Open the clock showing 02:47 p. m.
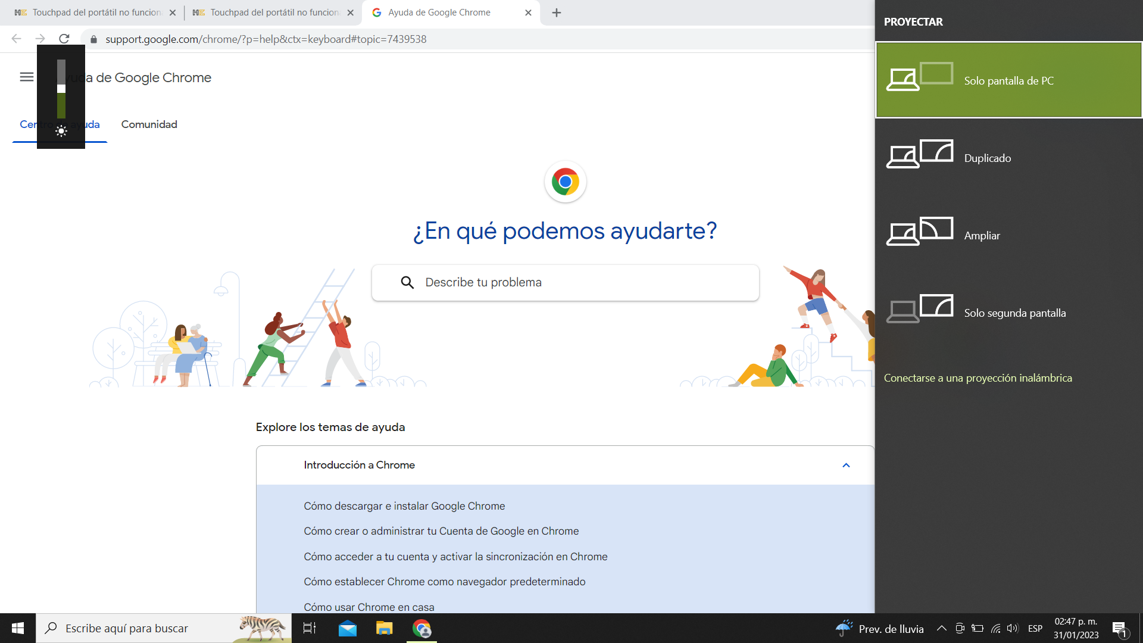Viewport: 1143px width, 643px height. (1076, 628)
